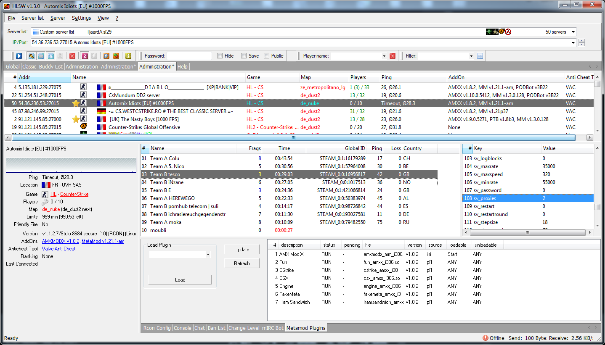Image resolution: width=605 pixels, height=345 pixels.
Task: Click the Refresh button
Action: [x=242, y=263]
